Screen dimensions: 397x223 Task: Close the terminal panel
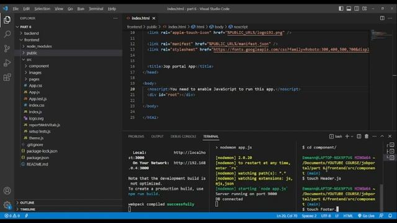click(x=390, y=136)
